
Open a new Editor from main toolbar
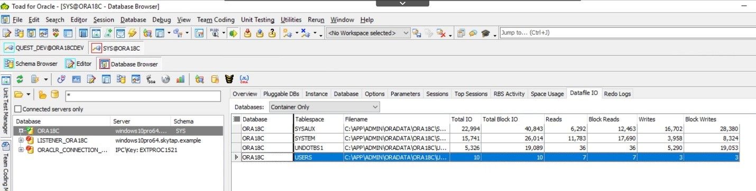(7, 33)
